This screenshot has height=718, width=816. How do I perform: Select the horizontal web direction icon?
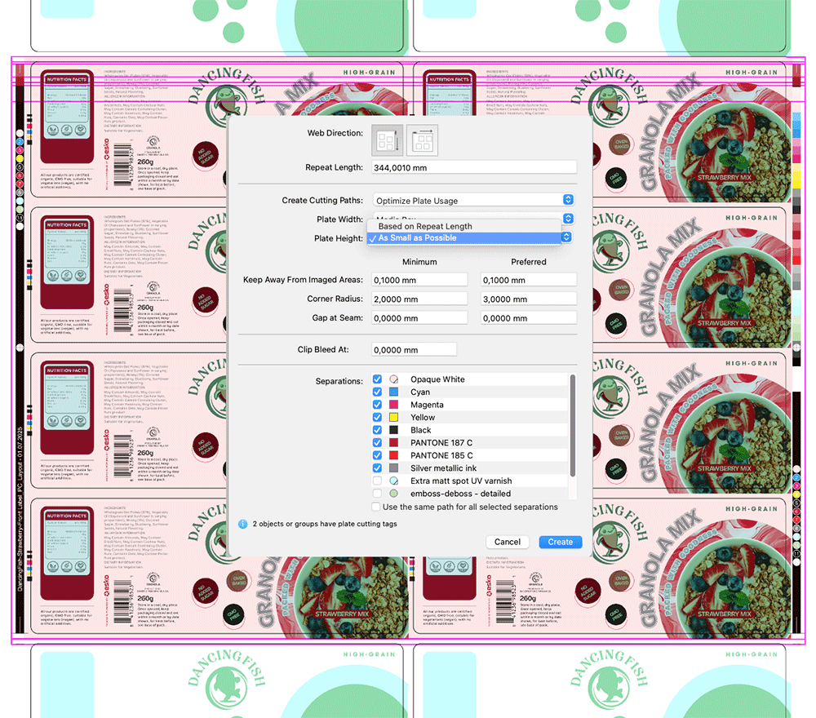tap(422, 140)
